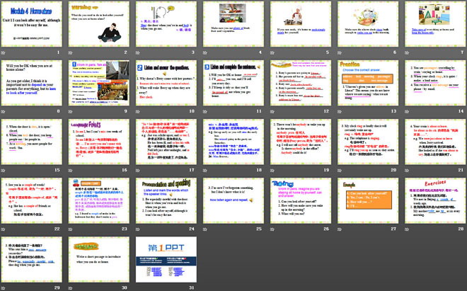Select slide 22 'See you in a couple of weeks'
Screen dimensions: 467x291
click(x=32, y=200)
